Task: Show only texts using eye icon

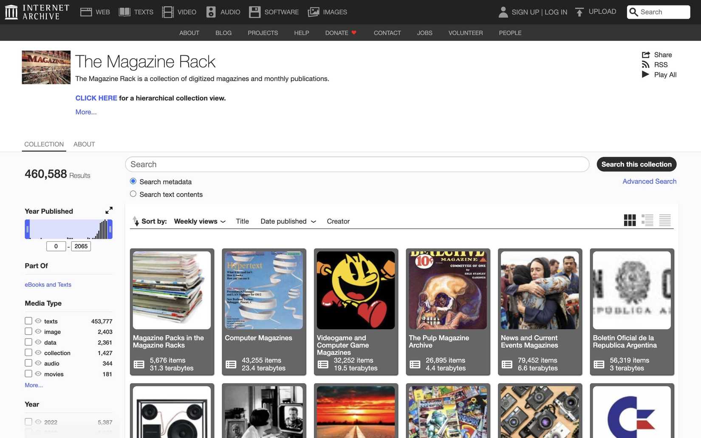Action: pos(38,321)
